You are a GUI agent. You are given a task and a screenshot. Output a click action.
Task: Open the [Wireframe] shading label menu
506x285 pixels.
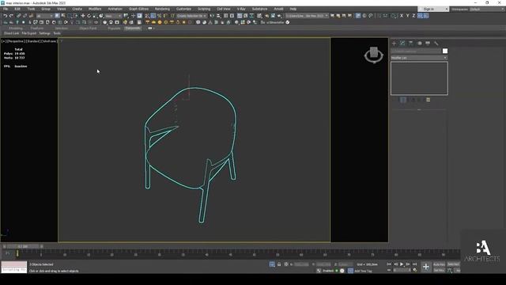[49, 41]
